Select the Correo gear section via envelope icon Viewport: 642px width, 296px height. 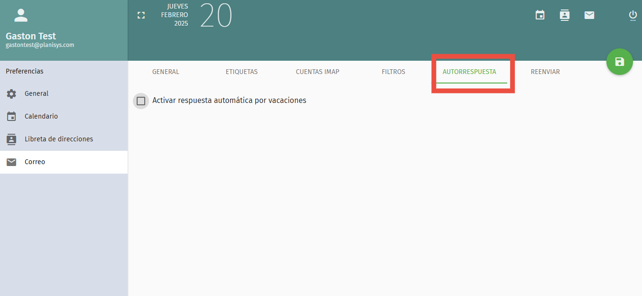click(11, 162)
